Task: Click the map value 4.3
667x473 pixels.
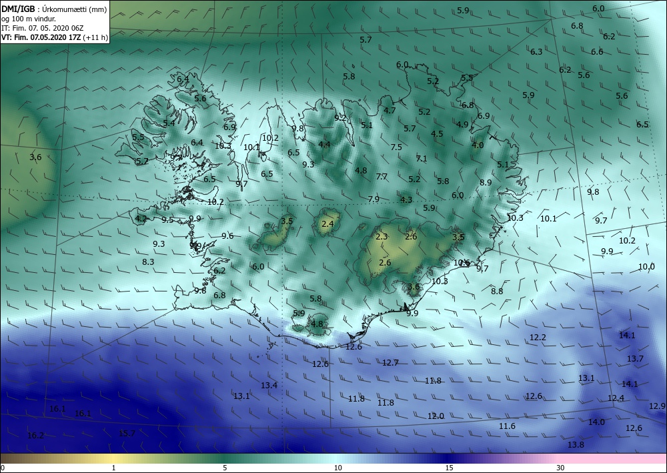Action: pos(406,199)
